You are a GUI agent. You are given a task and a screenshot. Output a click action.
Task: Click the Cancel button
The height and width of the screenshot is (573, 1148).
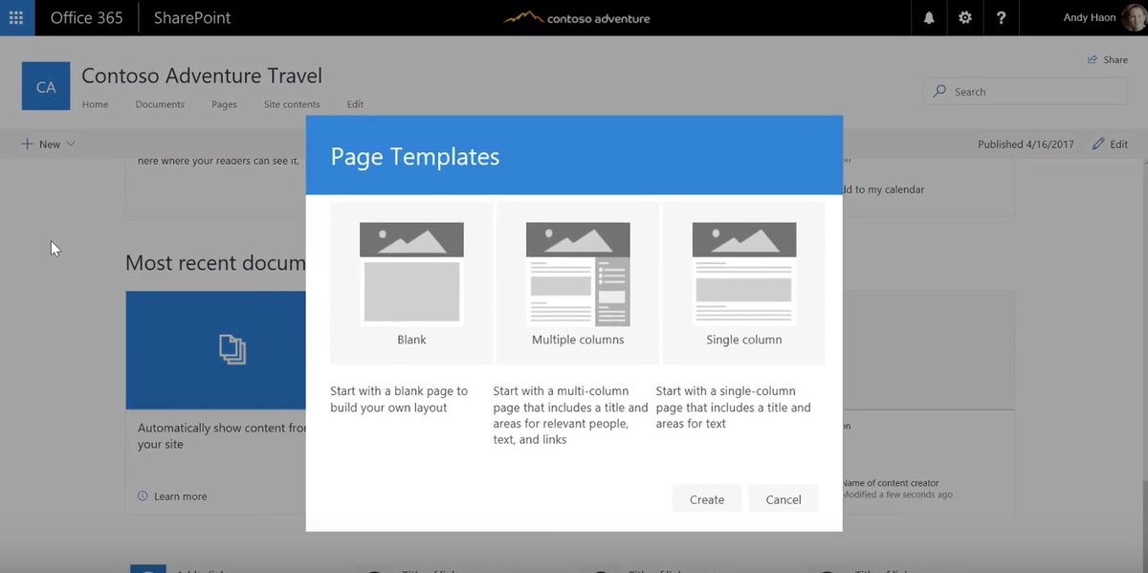[784, 498]
